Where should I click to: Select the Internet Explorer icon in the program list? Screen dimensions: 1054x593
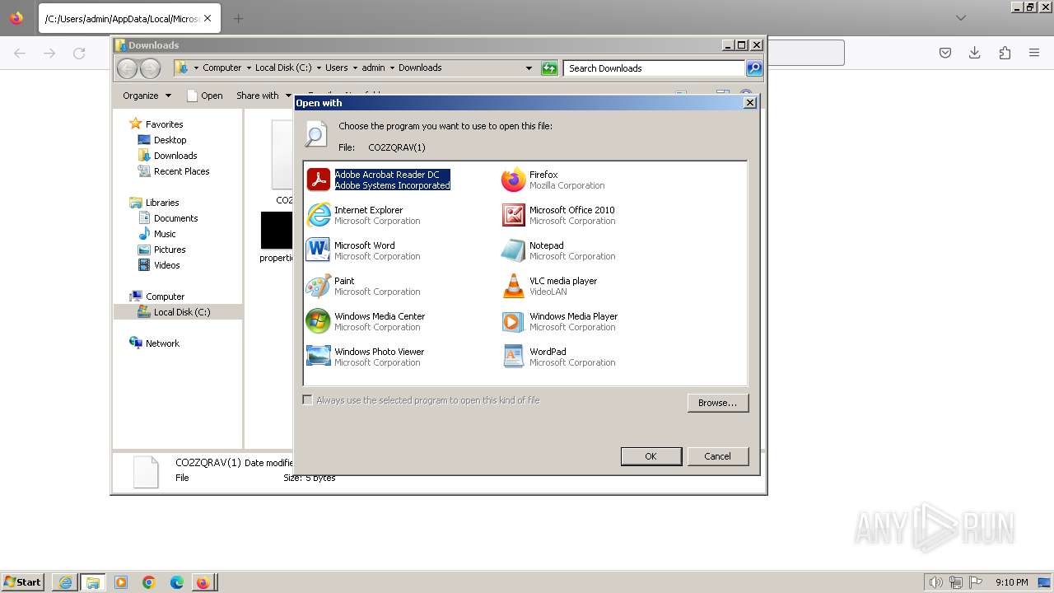318,215
